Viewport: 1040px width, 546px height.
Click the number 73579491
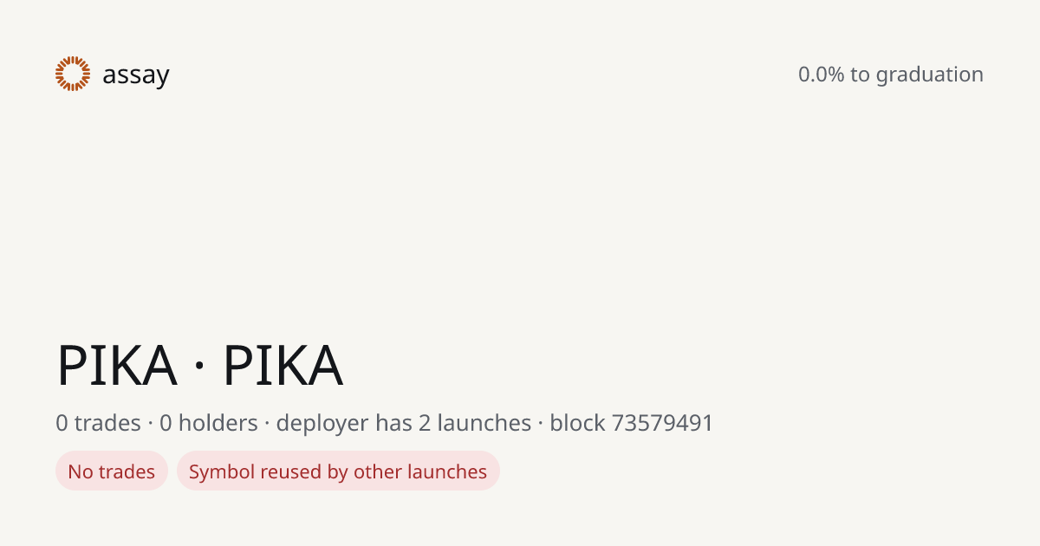[663, 423]
